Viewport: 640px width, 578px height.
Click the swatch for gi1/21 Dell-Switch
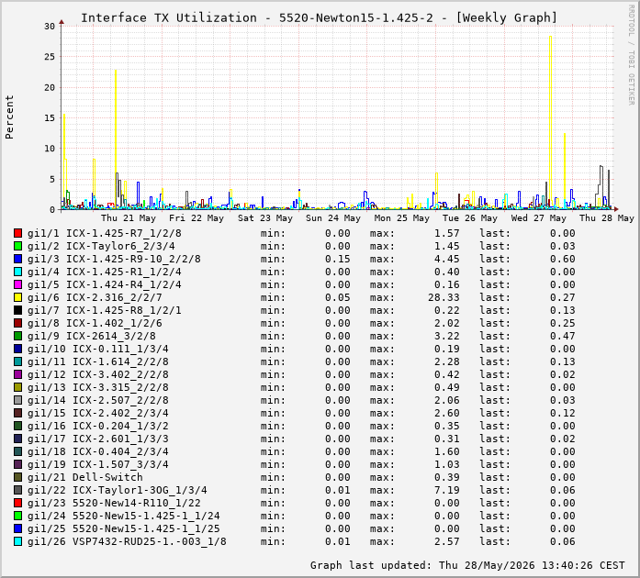pyautogui.click(x=17, y=477)
